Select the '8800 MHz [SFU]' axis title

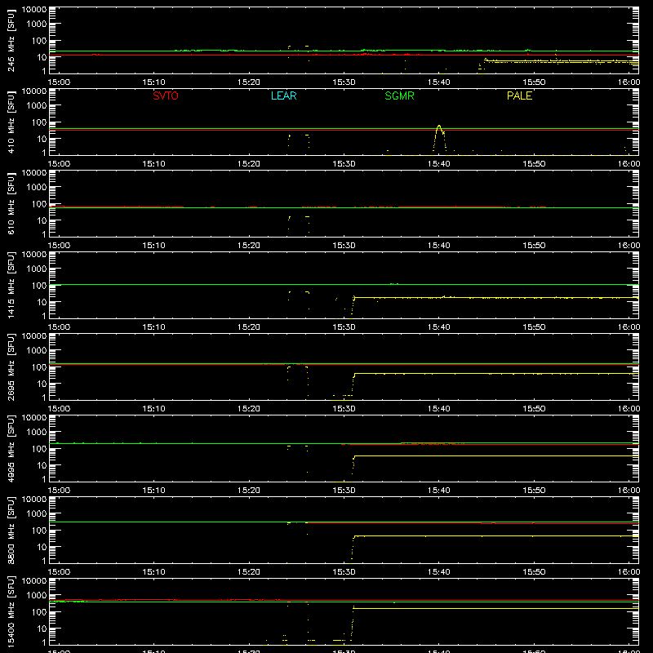[11, 530]
